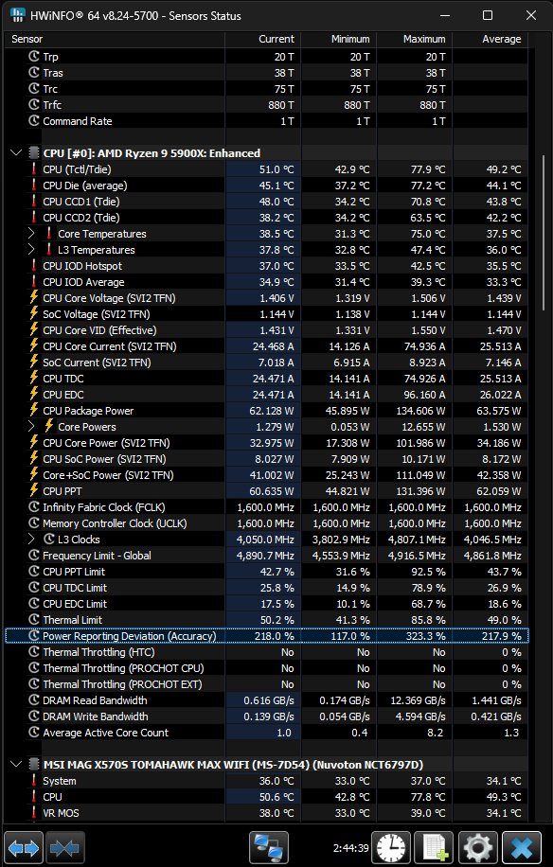Viewport: 553px width, 867px height.
Task: Select the CPU CCD2 (Tdie) row
Action: 266,218
